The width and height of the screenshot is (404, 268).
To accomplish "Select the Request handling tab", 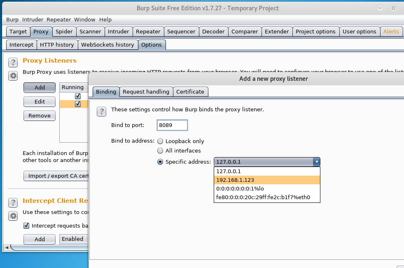I will coord(146,92).
